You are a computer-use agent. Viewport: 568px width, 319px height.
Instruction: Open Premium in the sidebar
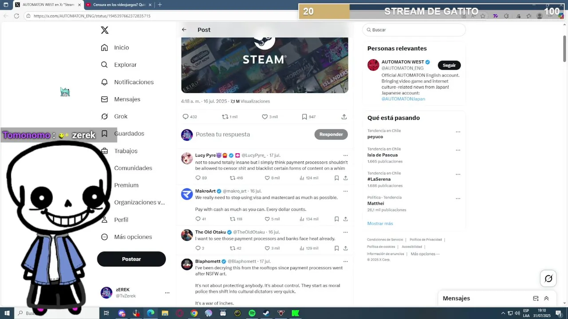(x=126, y=185)
